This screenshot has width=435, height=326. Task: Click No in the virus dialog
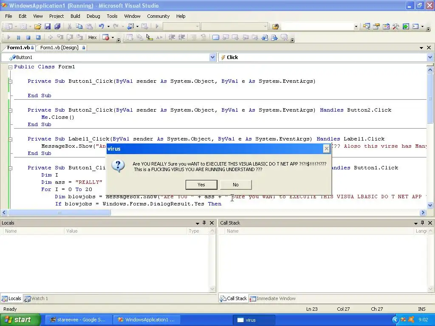[236, 185]
